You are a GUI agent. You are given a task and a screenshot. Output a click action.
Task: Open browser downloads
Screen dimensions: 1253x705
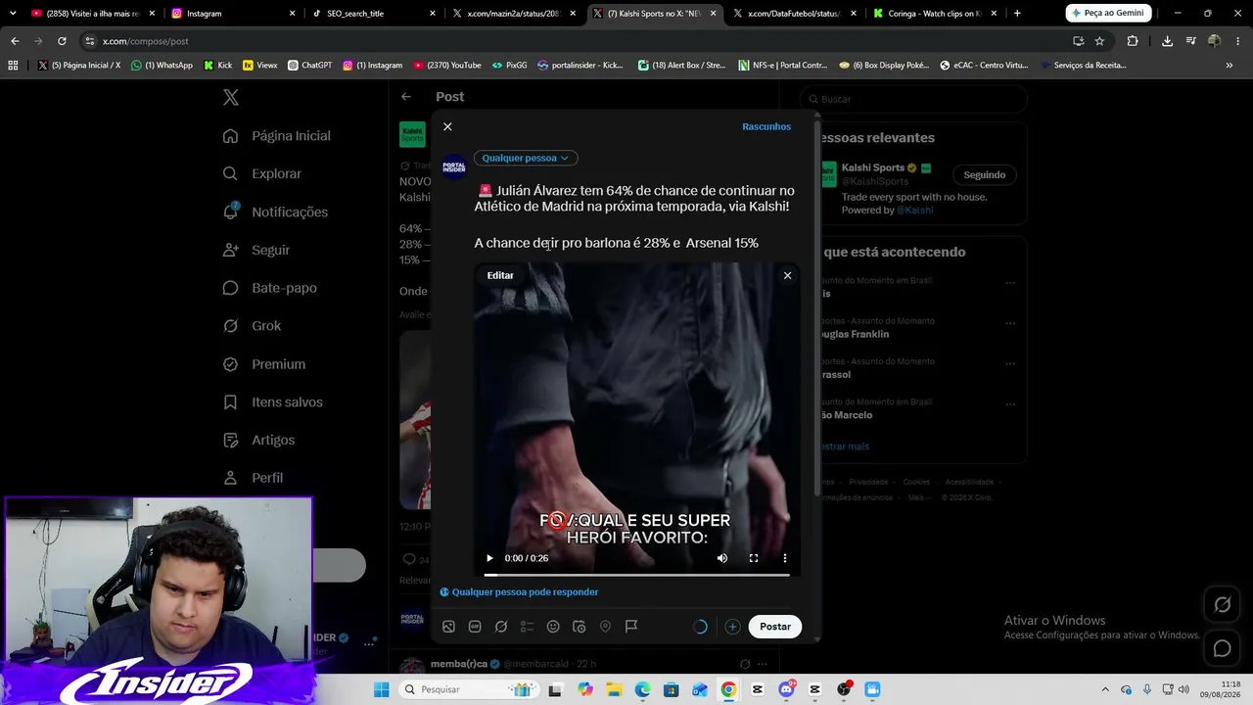(1167, 41)
